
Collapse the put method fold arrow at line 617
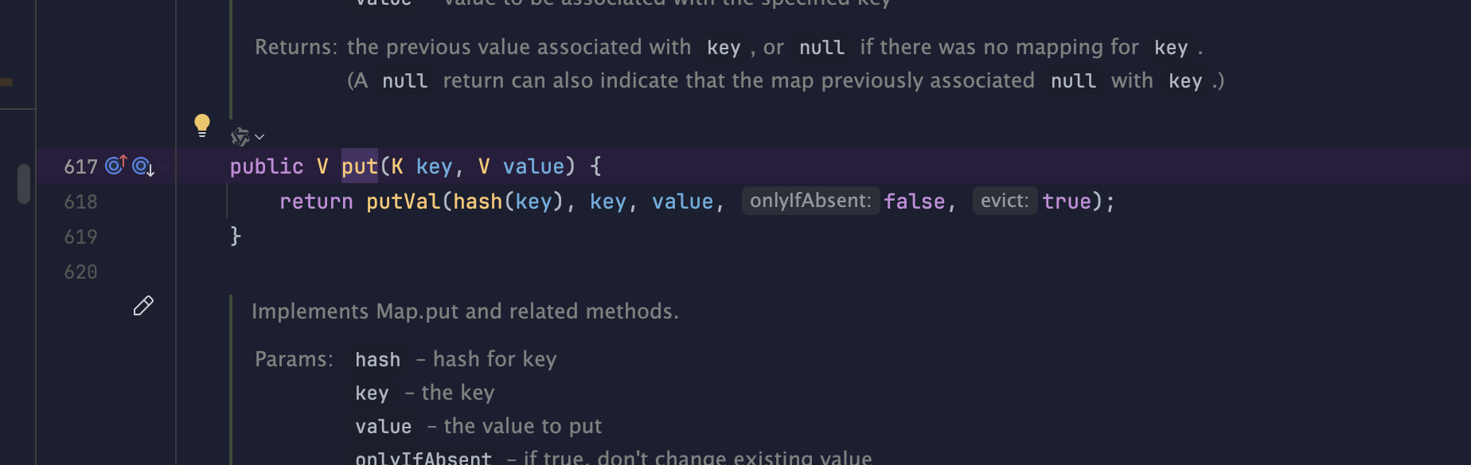pyautogui.click(x=166, y=166)
